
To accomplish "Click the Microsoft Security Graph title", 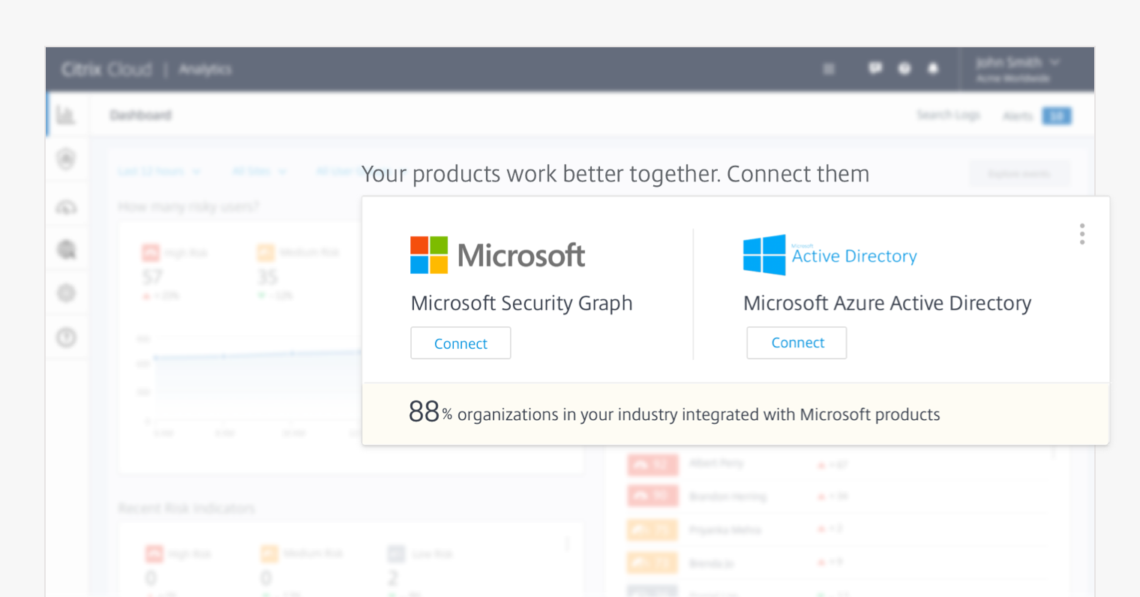I will coord(521,303).
